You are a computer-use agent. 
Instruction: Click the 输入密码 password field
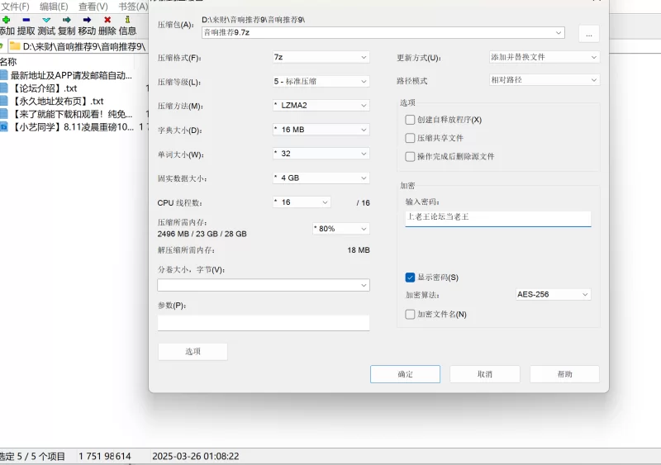(x=498, y=218)
